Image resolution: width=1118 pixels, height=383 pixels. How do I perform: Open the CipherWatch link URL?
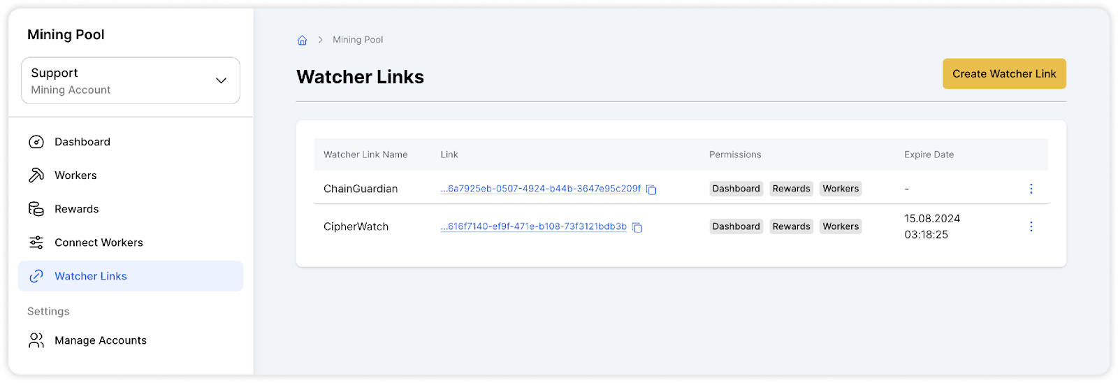click(533, 226)
